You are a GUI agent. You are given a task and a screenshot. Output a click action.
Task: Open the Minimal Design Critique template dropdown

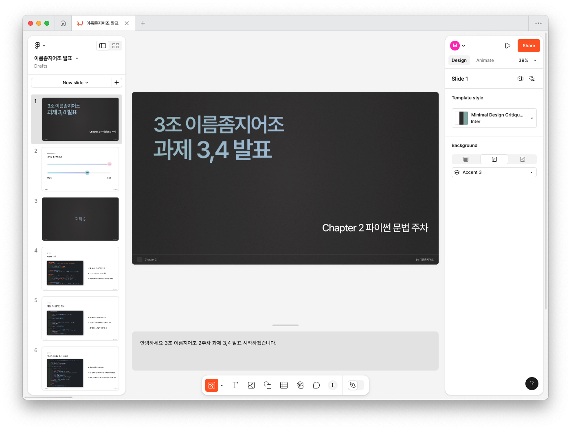(494, 118)
